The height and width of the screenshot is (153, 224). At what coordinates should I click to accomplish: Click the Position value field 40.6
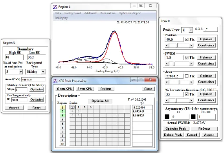point(174,39)
